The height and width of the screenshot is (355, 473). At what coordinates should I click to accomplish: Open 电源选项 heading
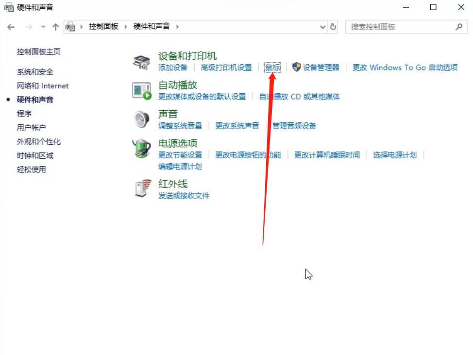(x=178, y=144)
